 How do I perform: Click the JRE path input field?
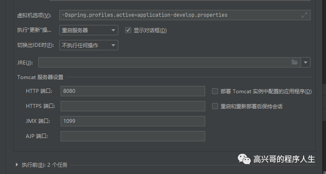[163, 62]
